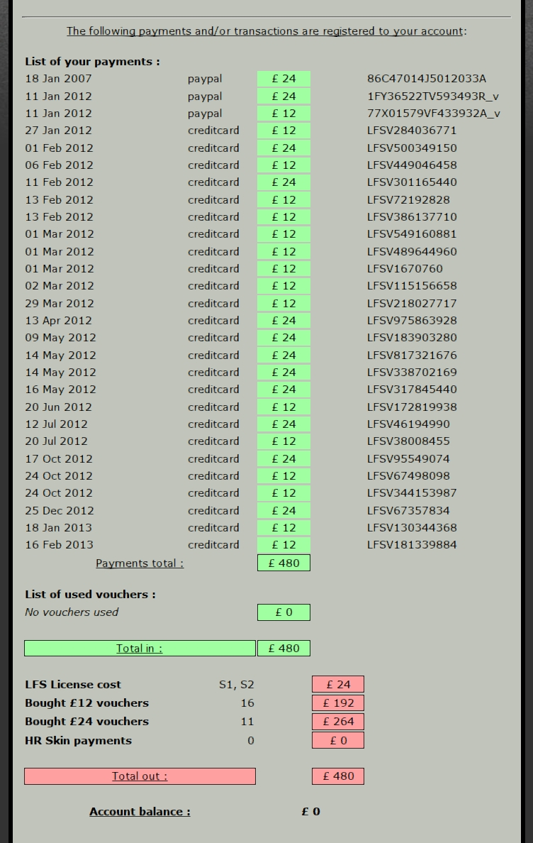Select the HR Skin payments label
The image size is (533, 843).
click(x=79, y=741)
